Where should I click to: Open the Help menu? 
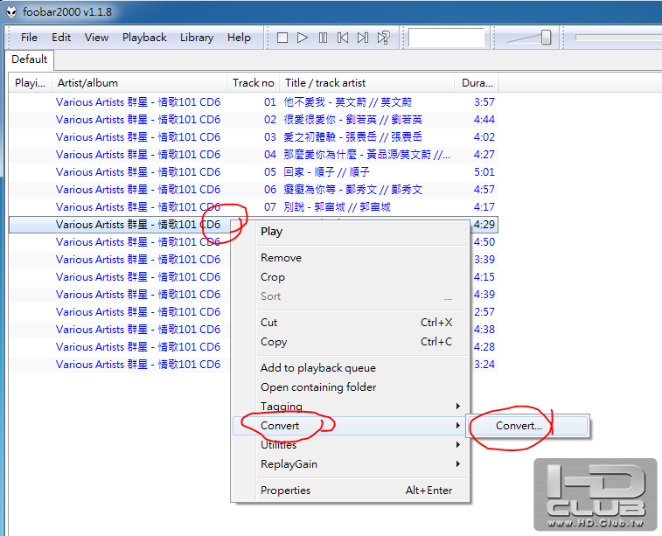point(239,38)
